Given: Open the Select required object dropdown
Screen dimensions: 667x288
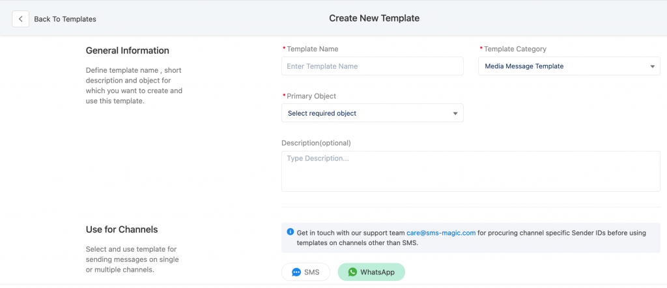Looking at the screenshot, I should (x=372, y=113).
